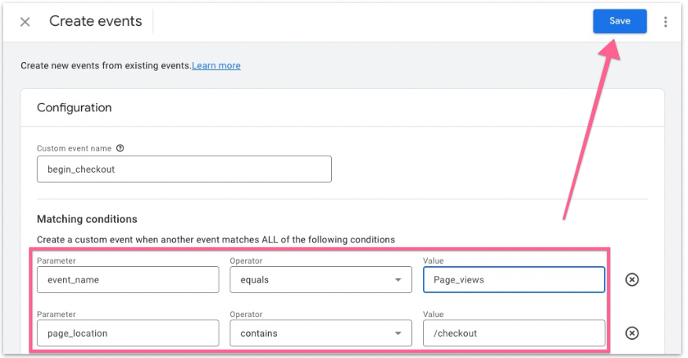688x358 pixels.
Task: Click the Create events page title
Action: click(x=96, y=22)
